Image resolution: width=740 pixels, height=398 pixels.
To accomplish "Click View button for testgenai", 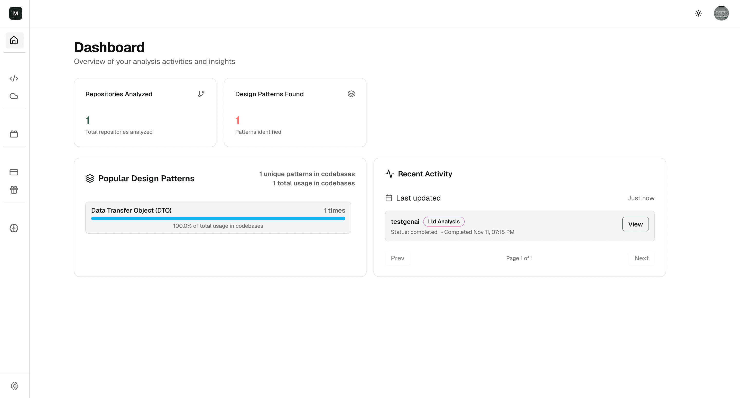I will click(635, 224).
